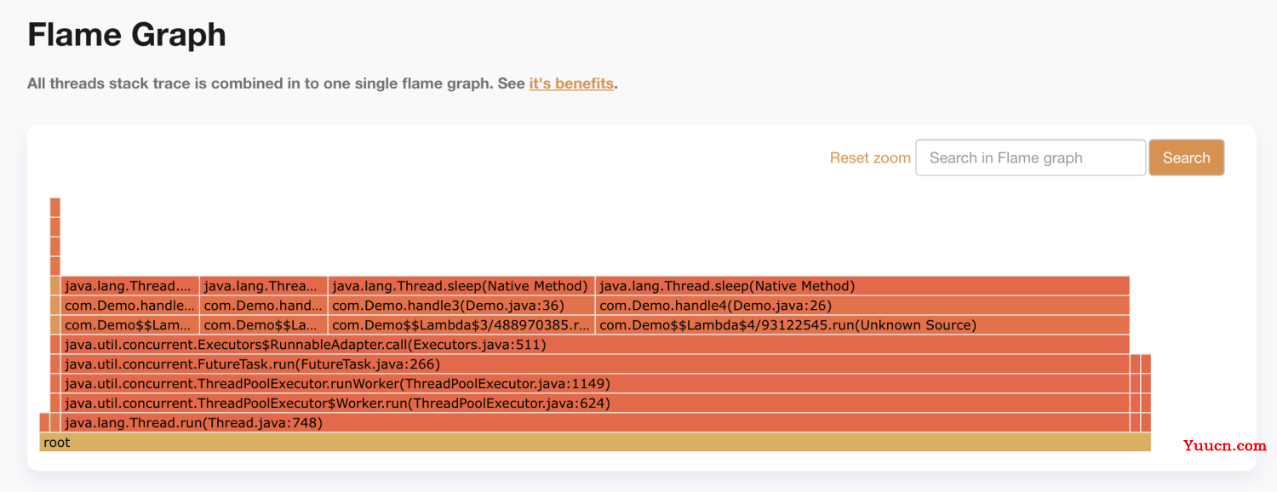Open the "it's benefits" link

[571, 83]
